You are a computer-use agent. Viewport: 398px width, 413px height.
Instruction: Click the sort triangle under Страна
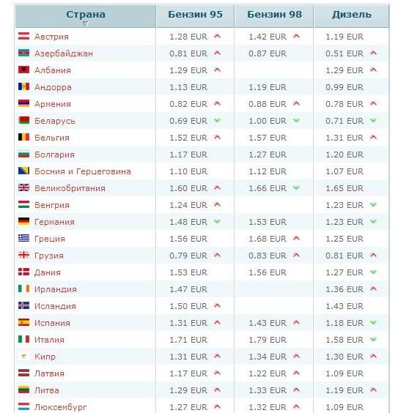(x=86, y=23)
